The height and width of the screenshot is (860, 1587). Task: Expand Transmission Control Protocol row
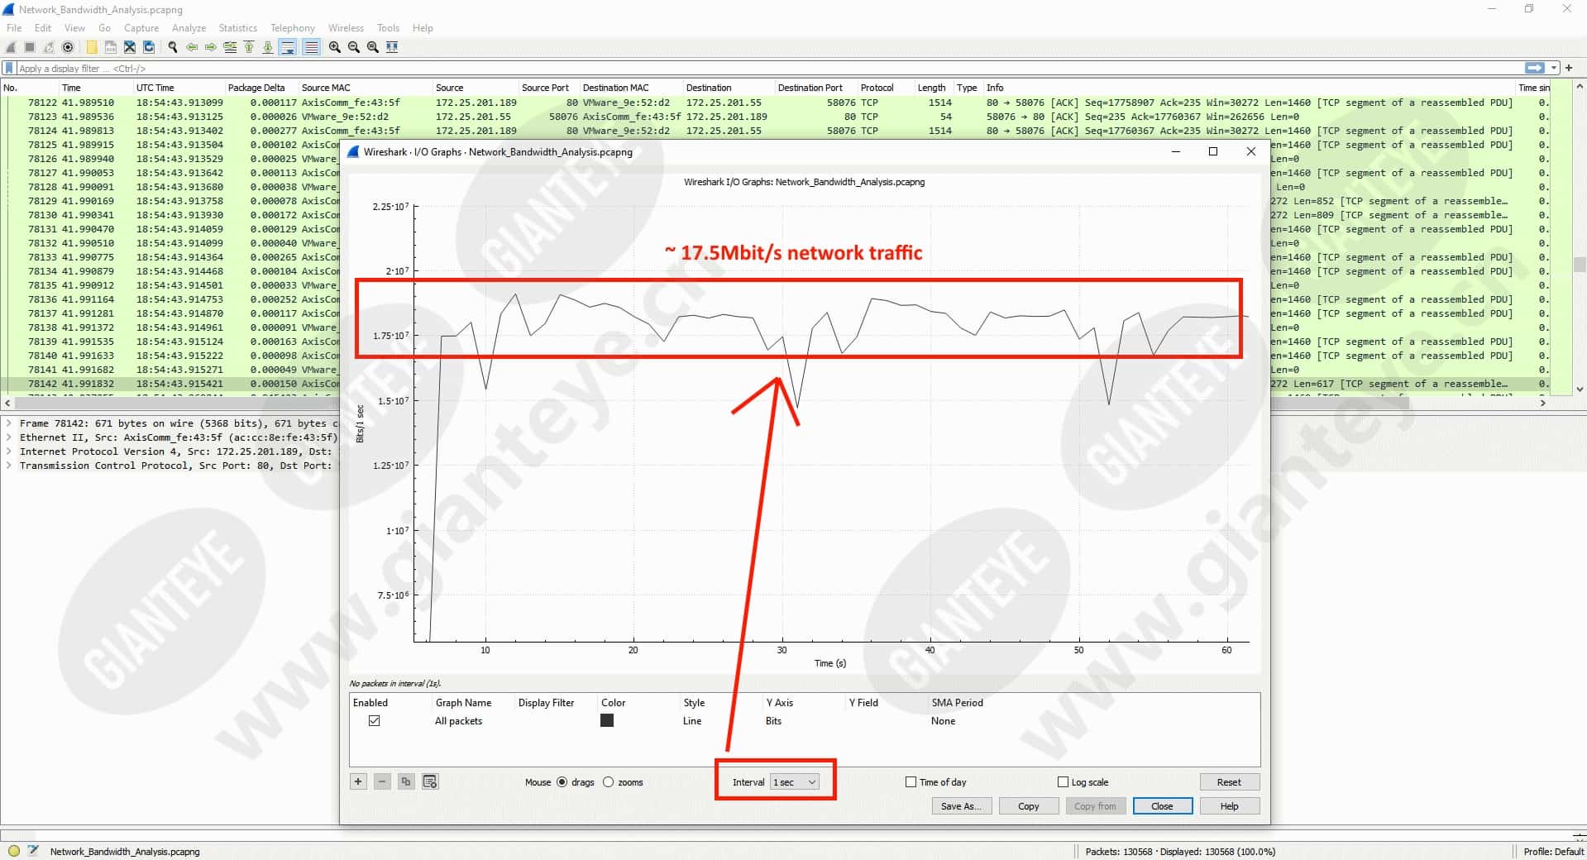[9, 466]
